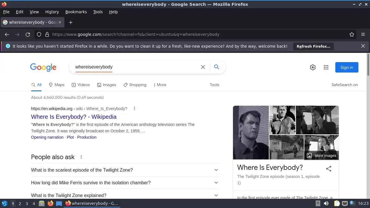Open the Tools menu in menu bar
This screenshot has height=208, width=370.
pos(98,12)
